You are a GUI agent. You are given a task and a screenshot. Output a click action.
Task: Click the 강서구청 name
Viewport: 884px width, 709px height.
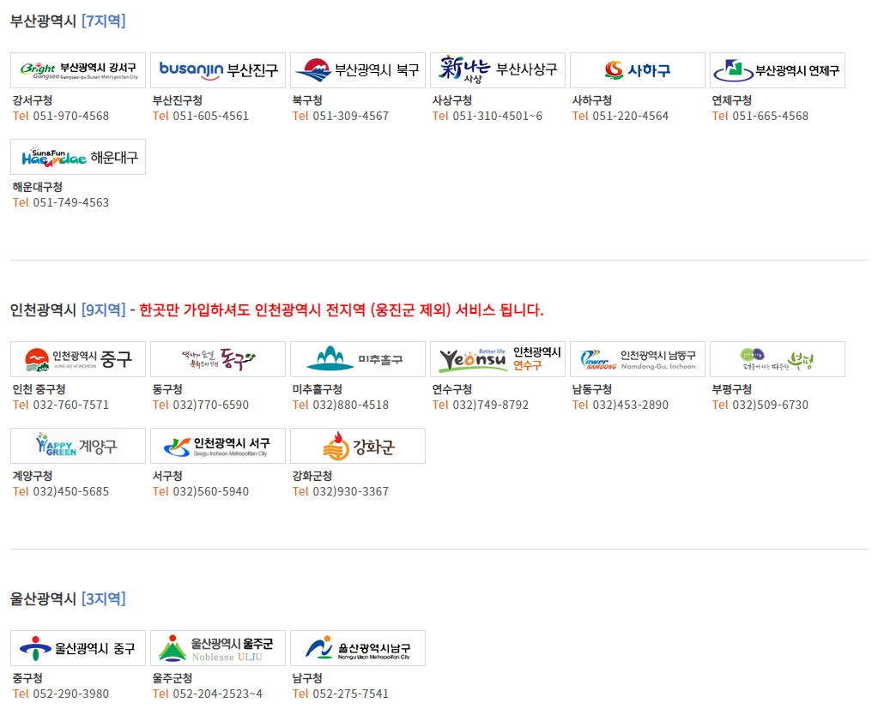tap(32, 100)
